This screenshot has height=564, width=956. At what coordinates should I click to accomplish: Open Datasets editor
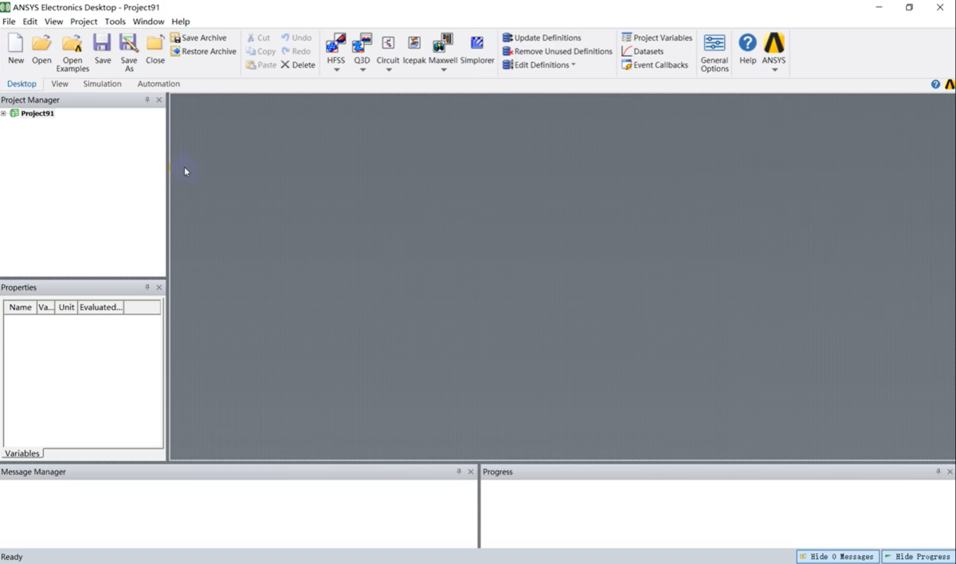click(x=642, y=51)
